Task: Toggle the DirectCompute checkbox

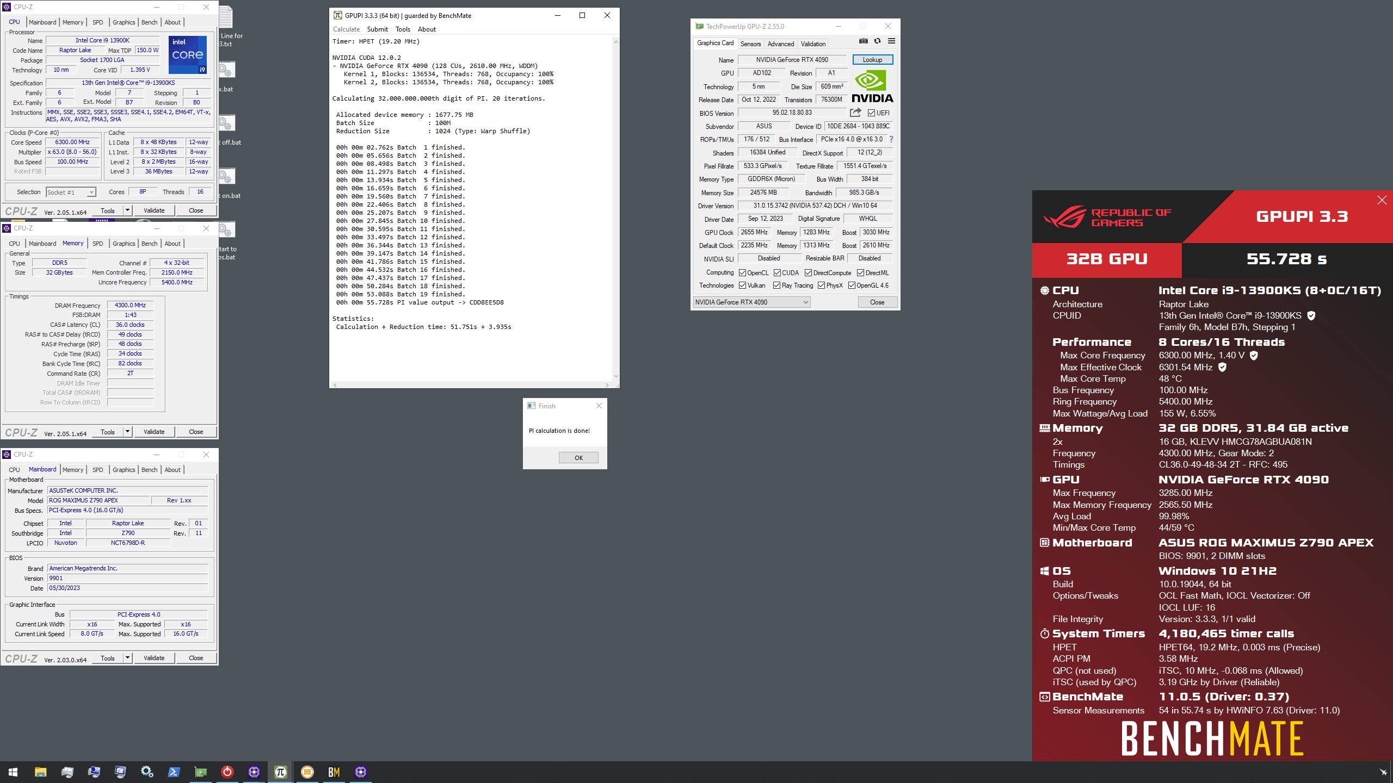Action: tap(809, 273)
